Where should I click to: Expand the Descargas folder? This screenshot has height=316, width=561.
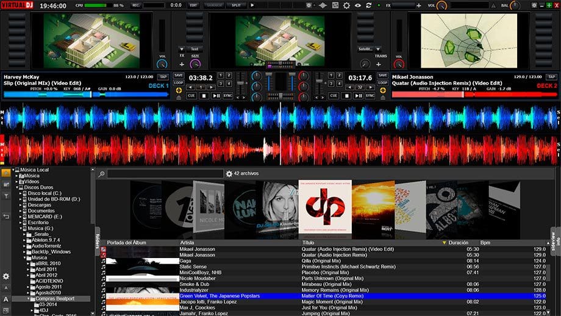point(21,205)
